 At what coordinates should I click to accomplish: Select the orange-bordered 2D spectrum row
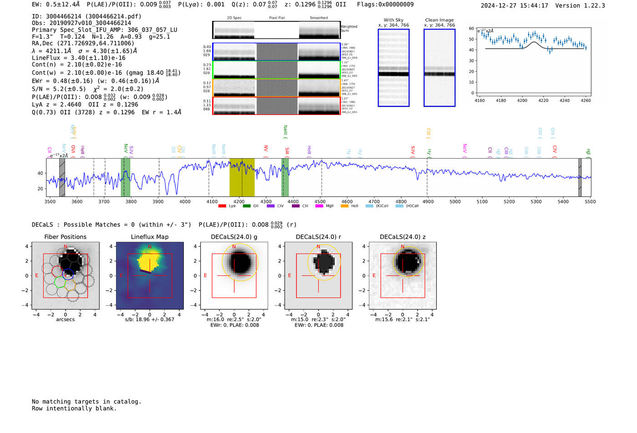tap(277, 88)
